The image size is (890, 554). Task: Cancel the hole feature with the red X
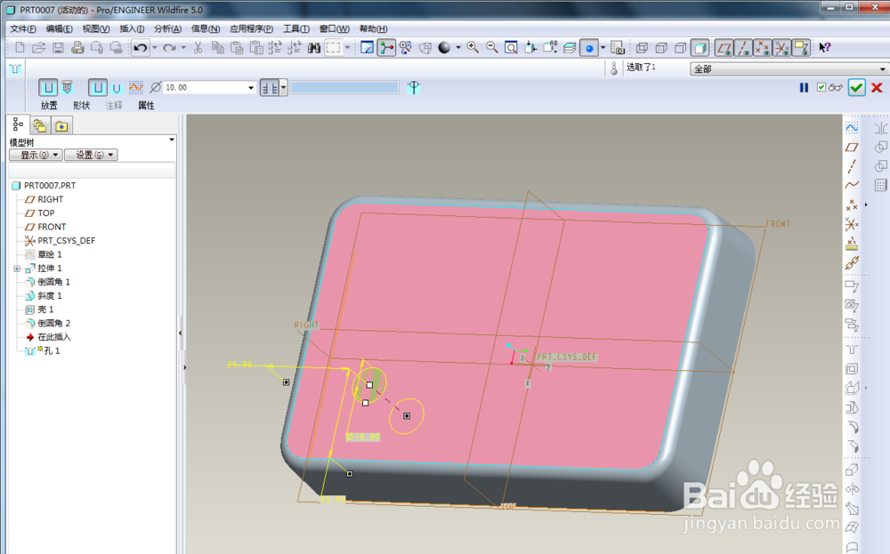(877, 87)
